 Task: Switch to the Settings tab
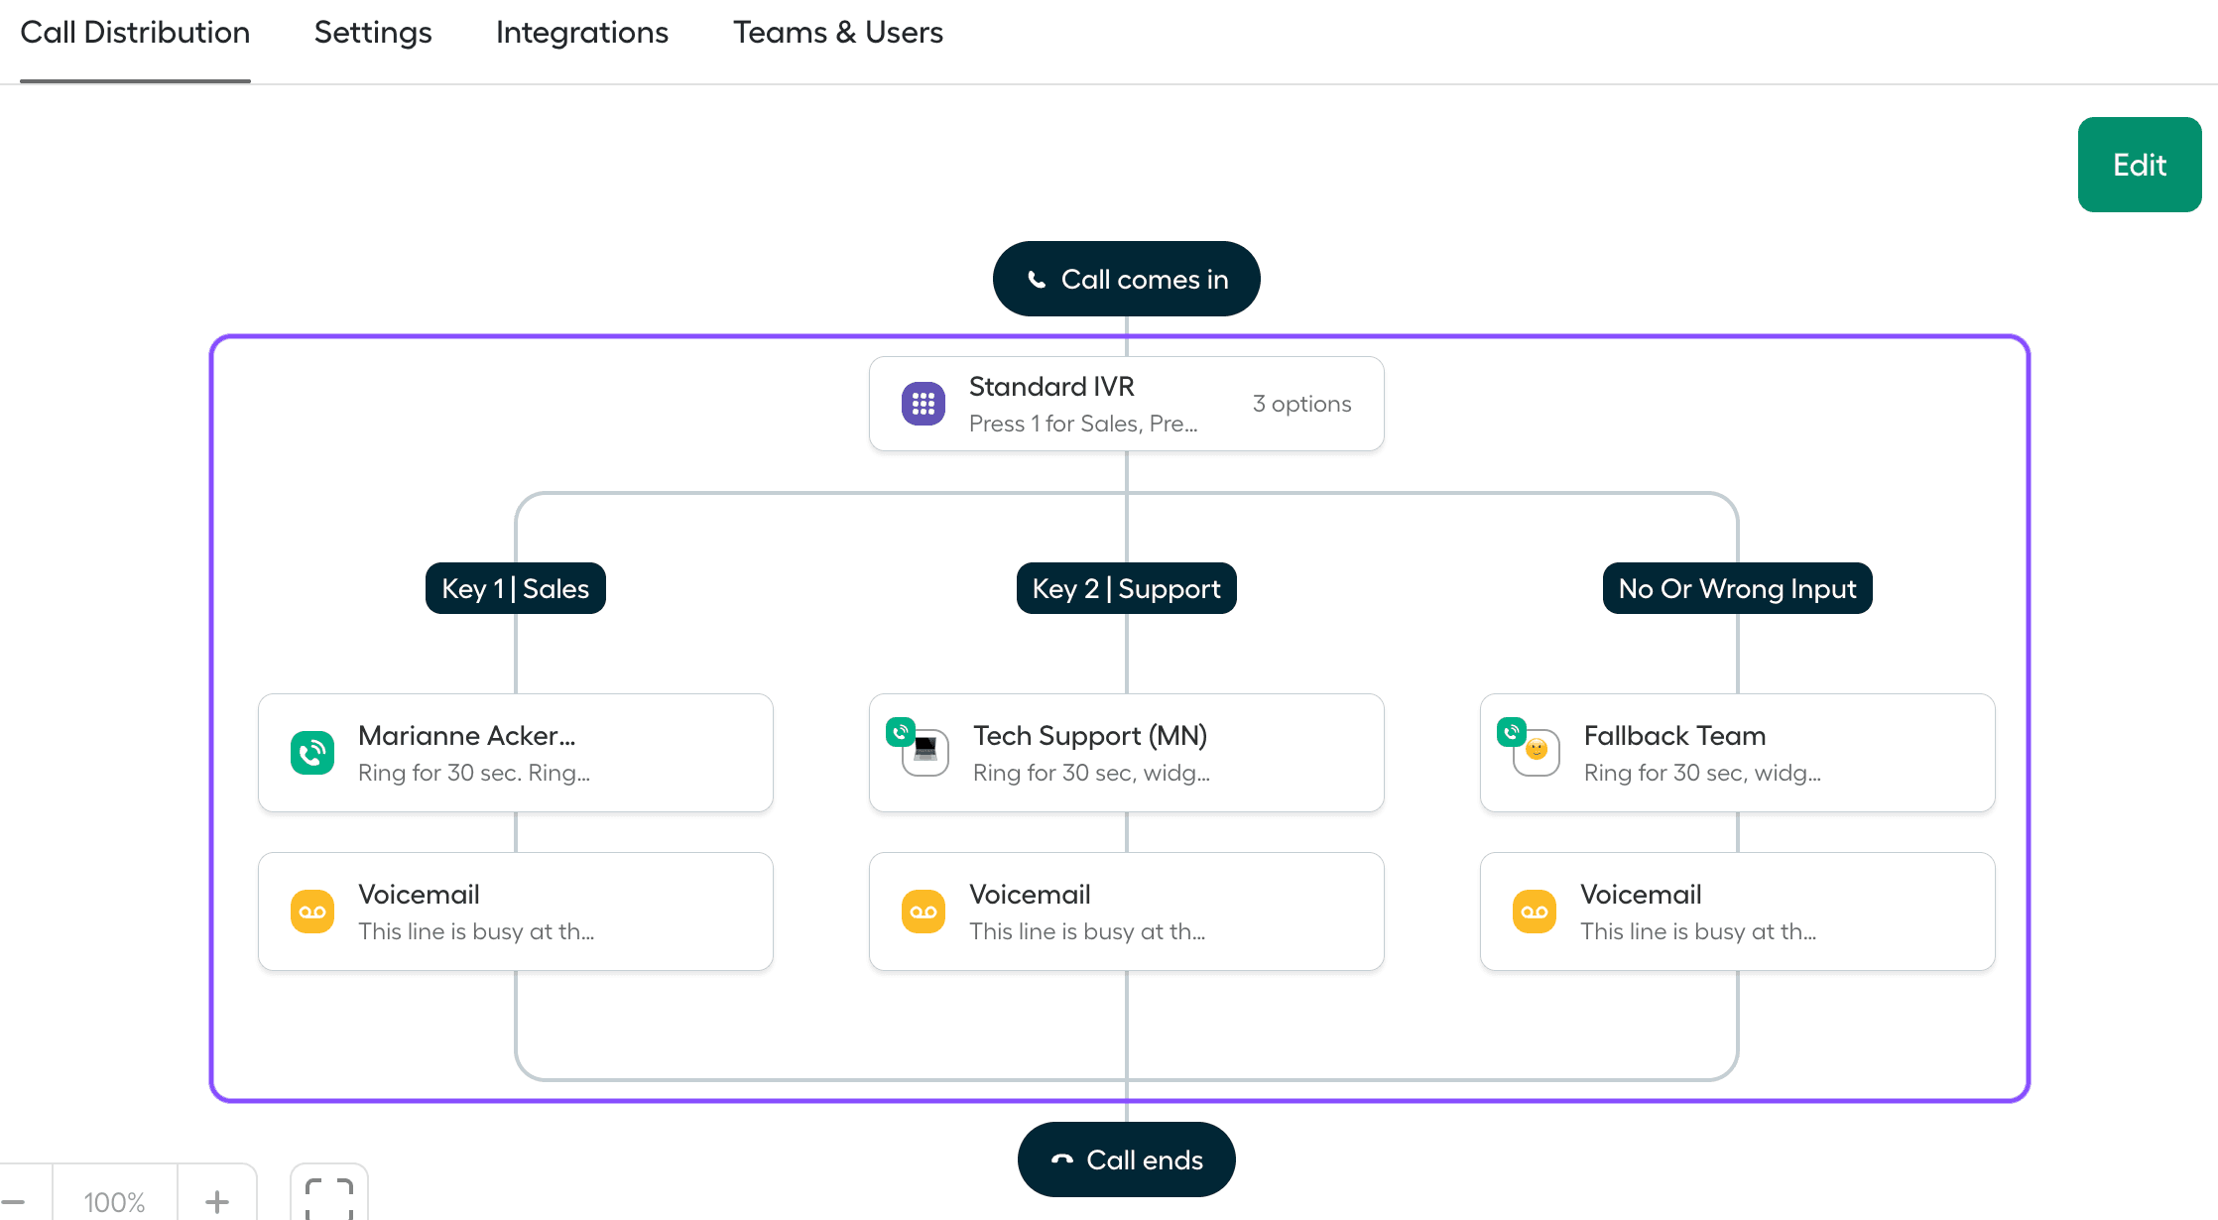[373, 33]
